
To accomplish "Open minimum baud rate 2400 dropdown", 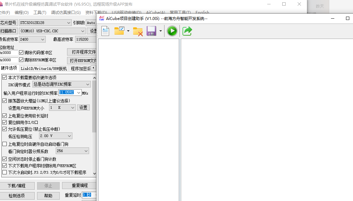I will (x=32, y=39).
